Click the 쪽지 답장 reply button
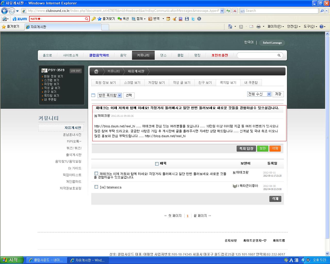The height and width of the screenshot is (264, 330). pyautogui.click(x=246, y=149)
